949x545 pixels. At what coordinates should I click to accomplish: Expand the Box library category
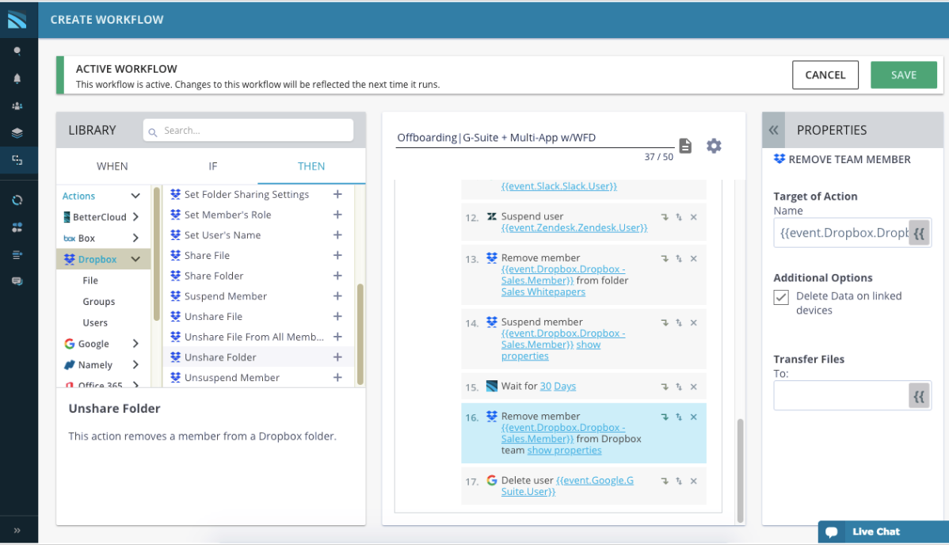(135, 238)
